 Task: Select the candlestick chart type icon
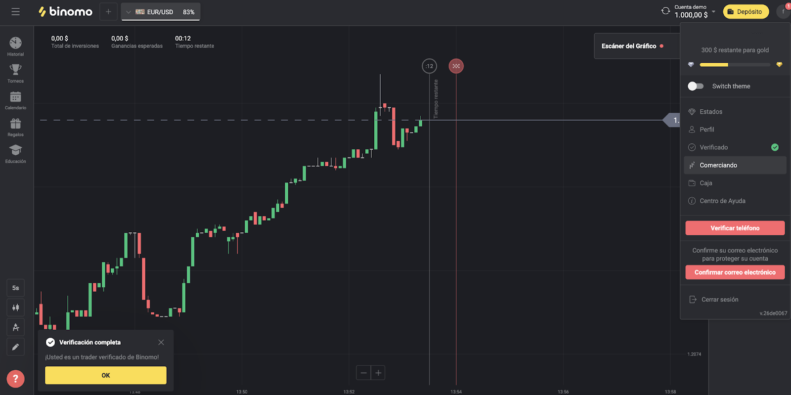[16, 307]
